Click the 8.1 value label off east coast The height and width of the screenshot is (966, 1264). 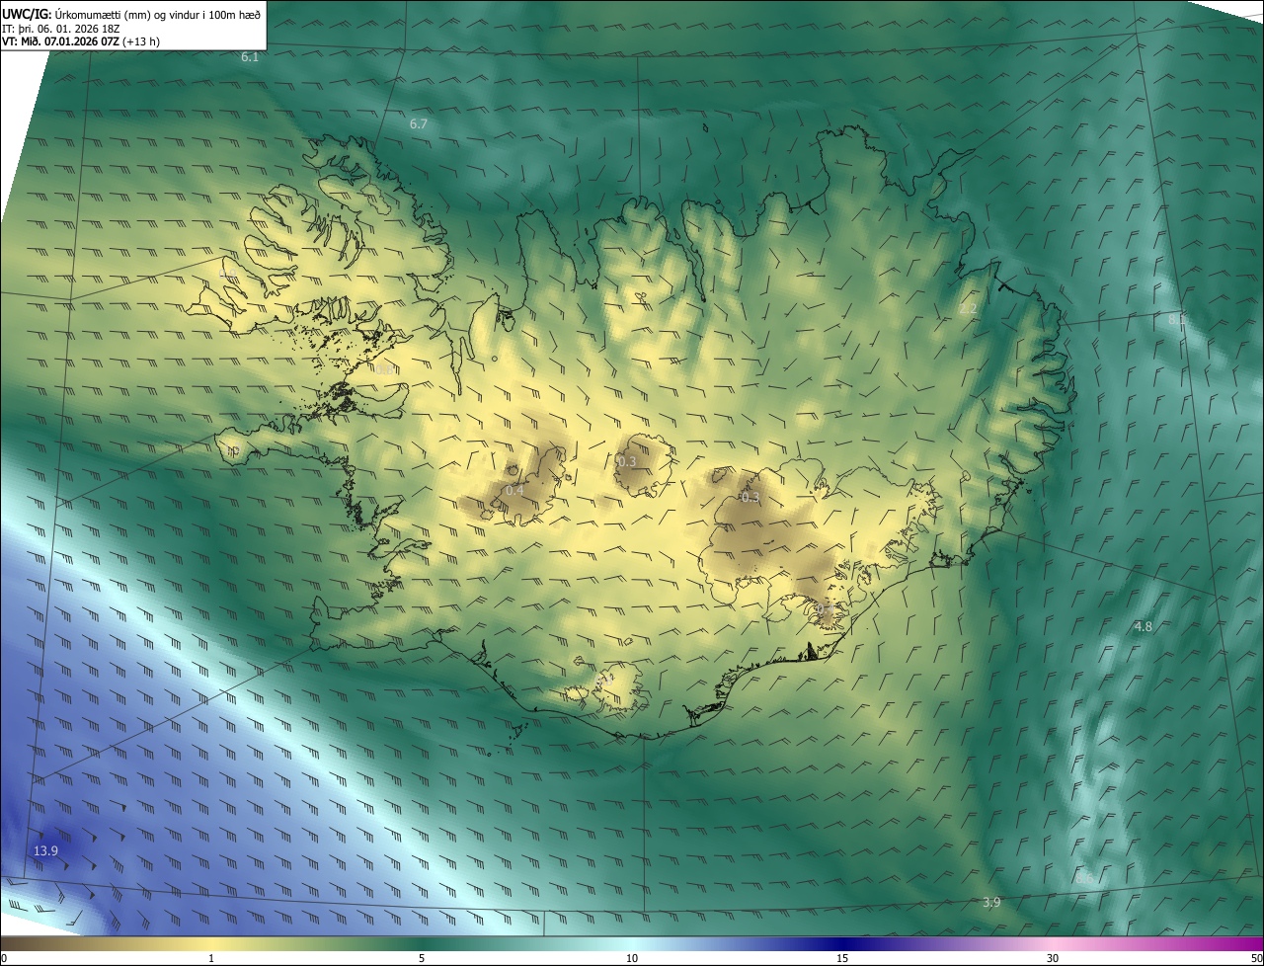1176,320
